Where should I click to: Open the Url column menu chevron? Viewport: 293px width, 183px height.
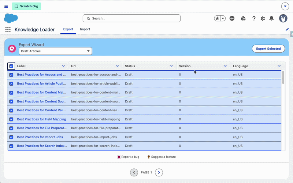pyautogui.click(x=117, y=66)
